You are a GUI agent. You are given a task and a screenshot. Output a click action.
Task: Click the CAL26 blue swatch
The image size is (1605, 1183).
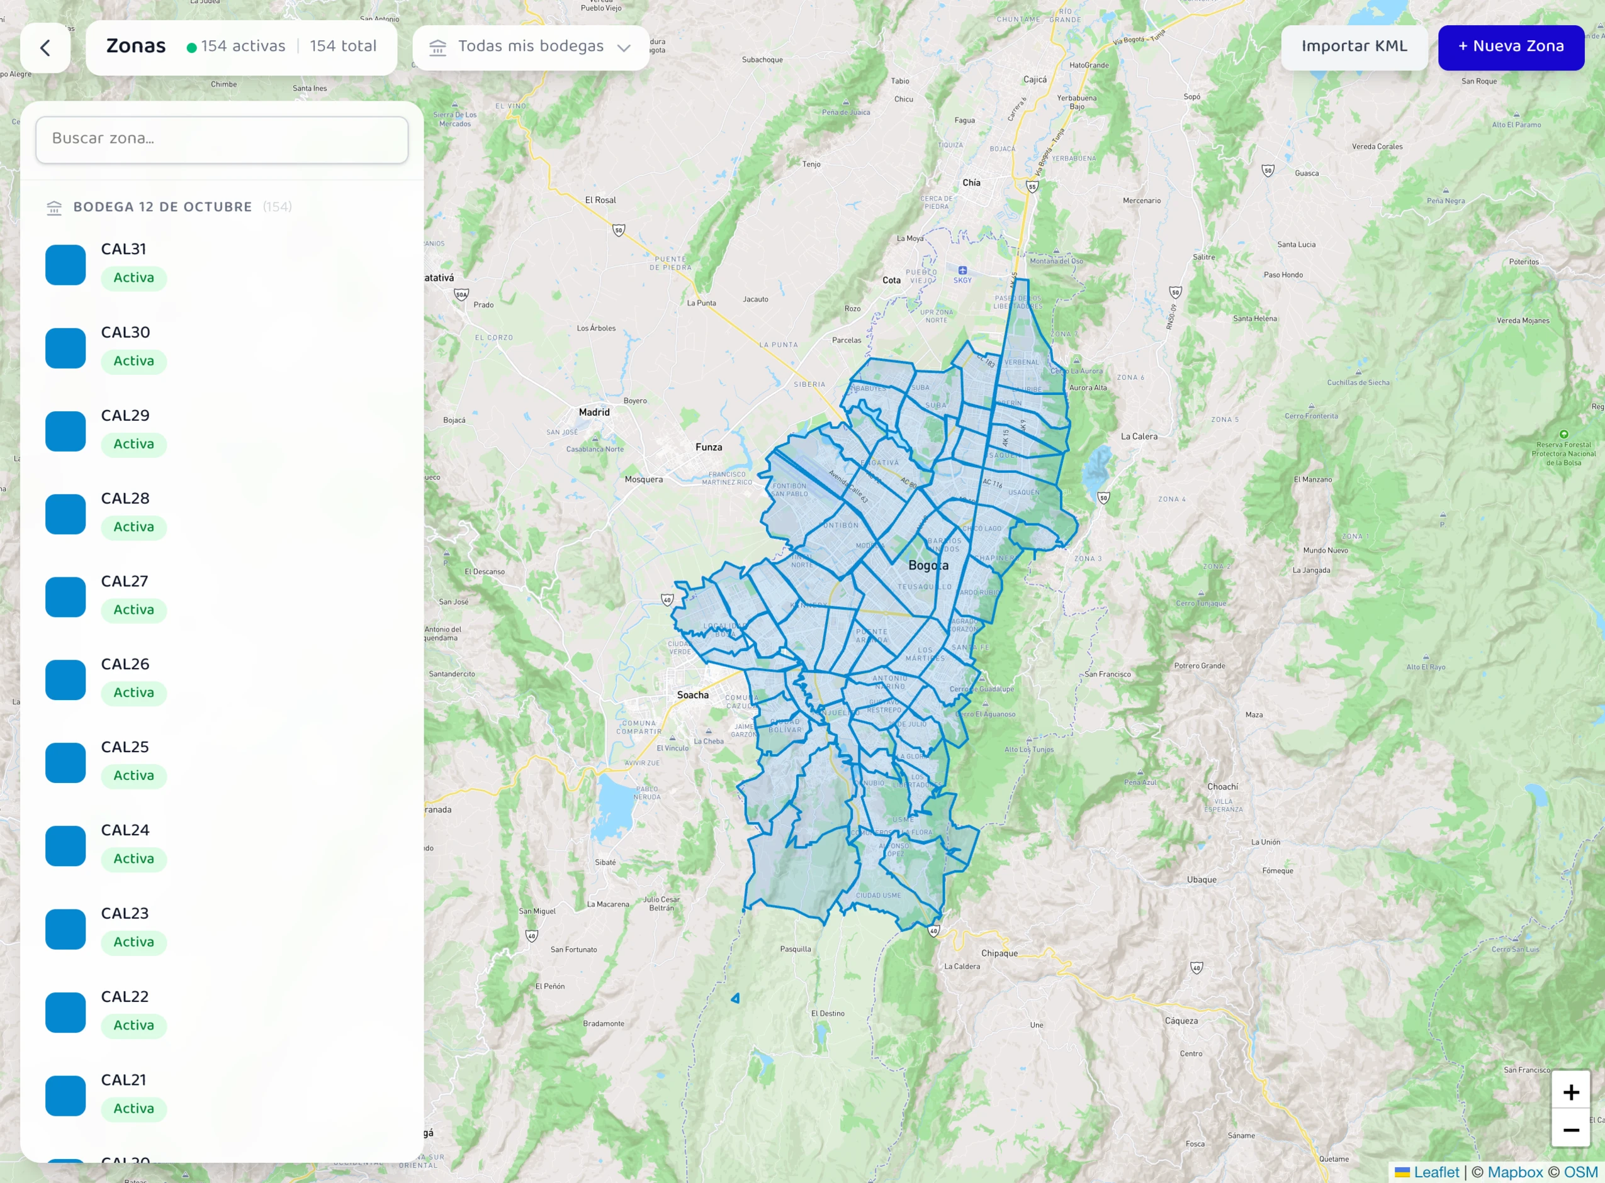tap(65, 680)
